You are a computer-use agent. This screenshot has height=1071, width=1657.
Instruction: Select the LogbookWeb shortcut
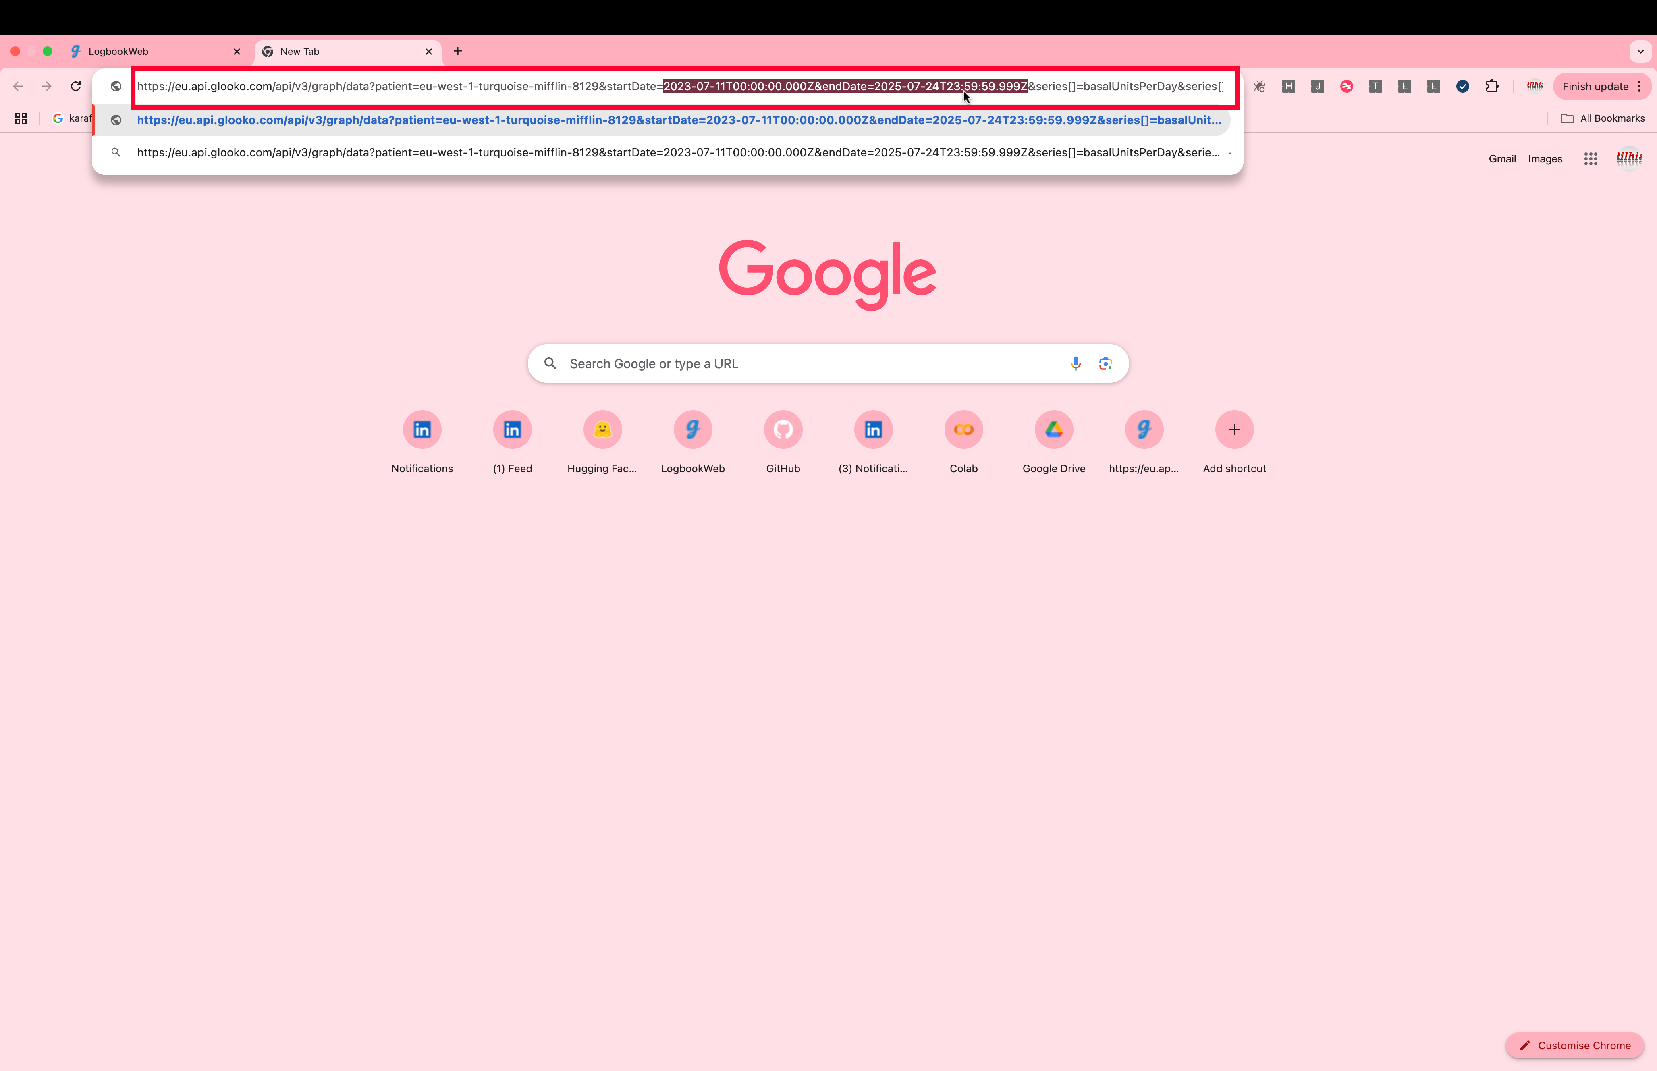pos(692,429)
